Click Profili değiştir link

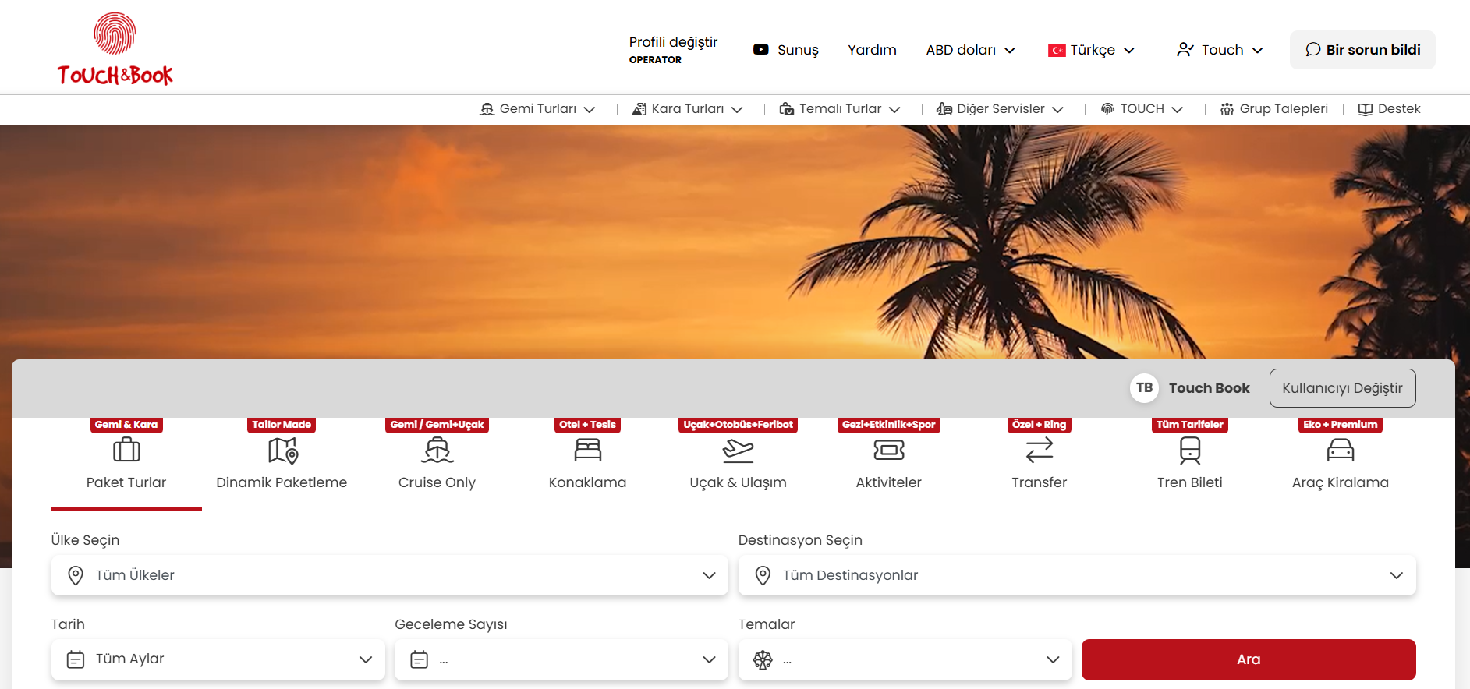673,42
